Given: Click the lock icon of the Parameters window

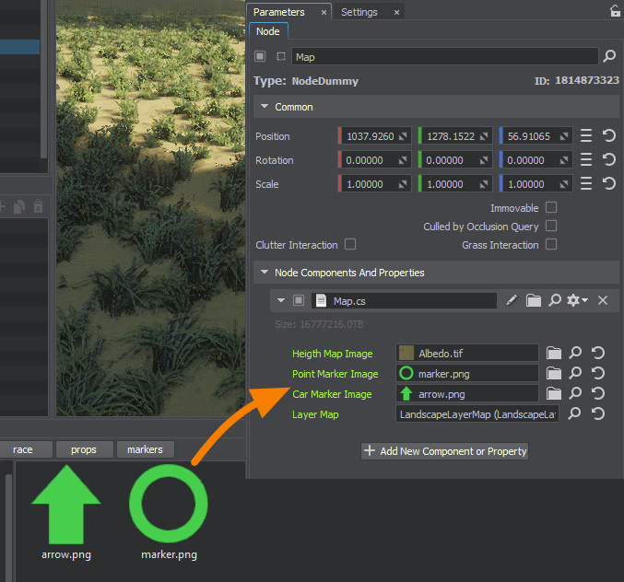Looking at the screenshot, I should coord(615,12).
